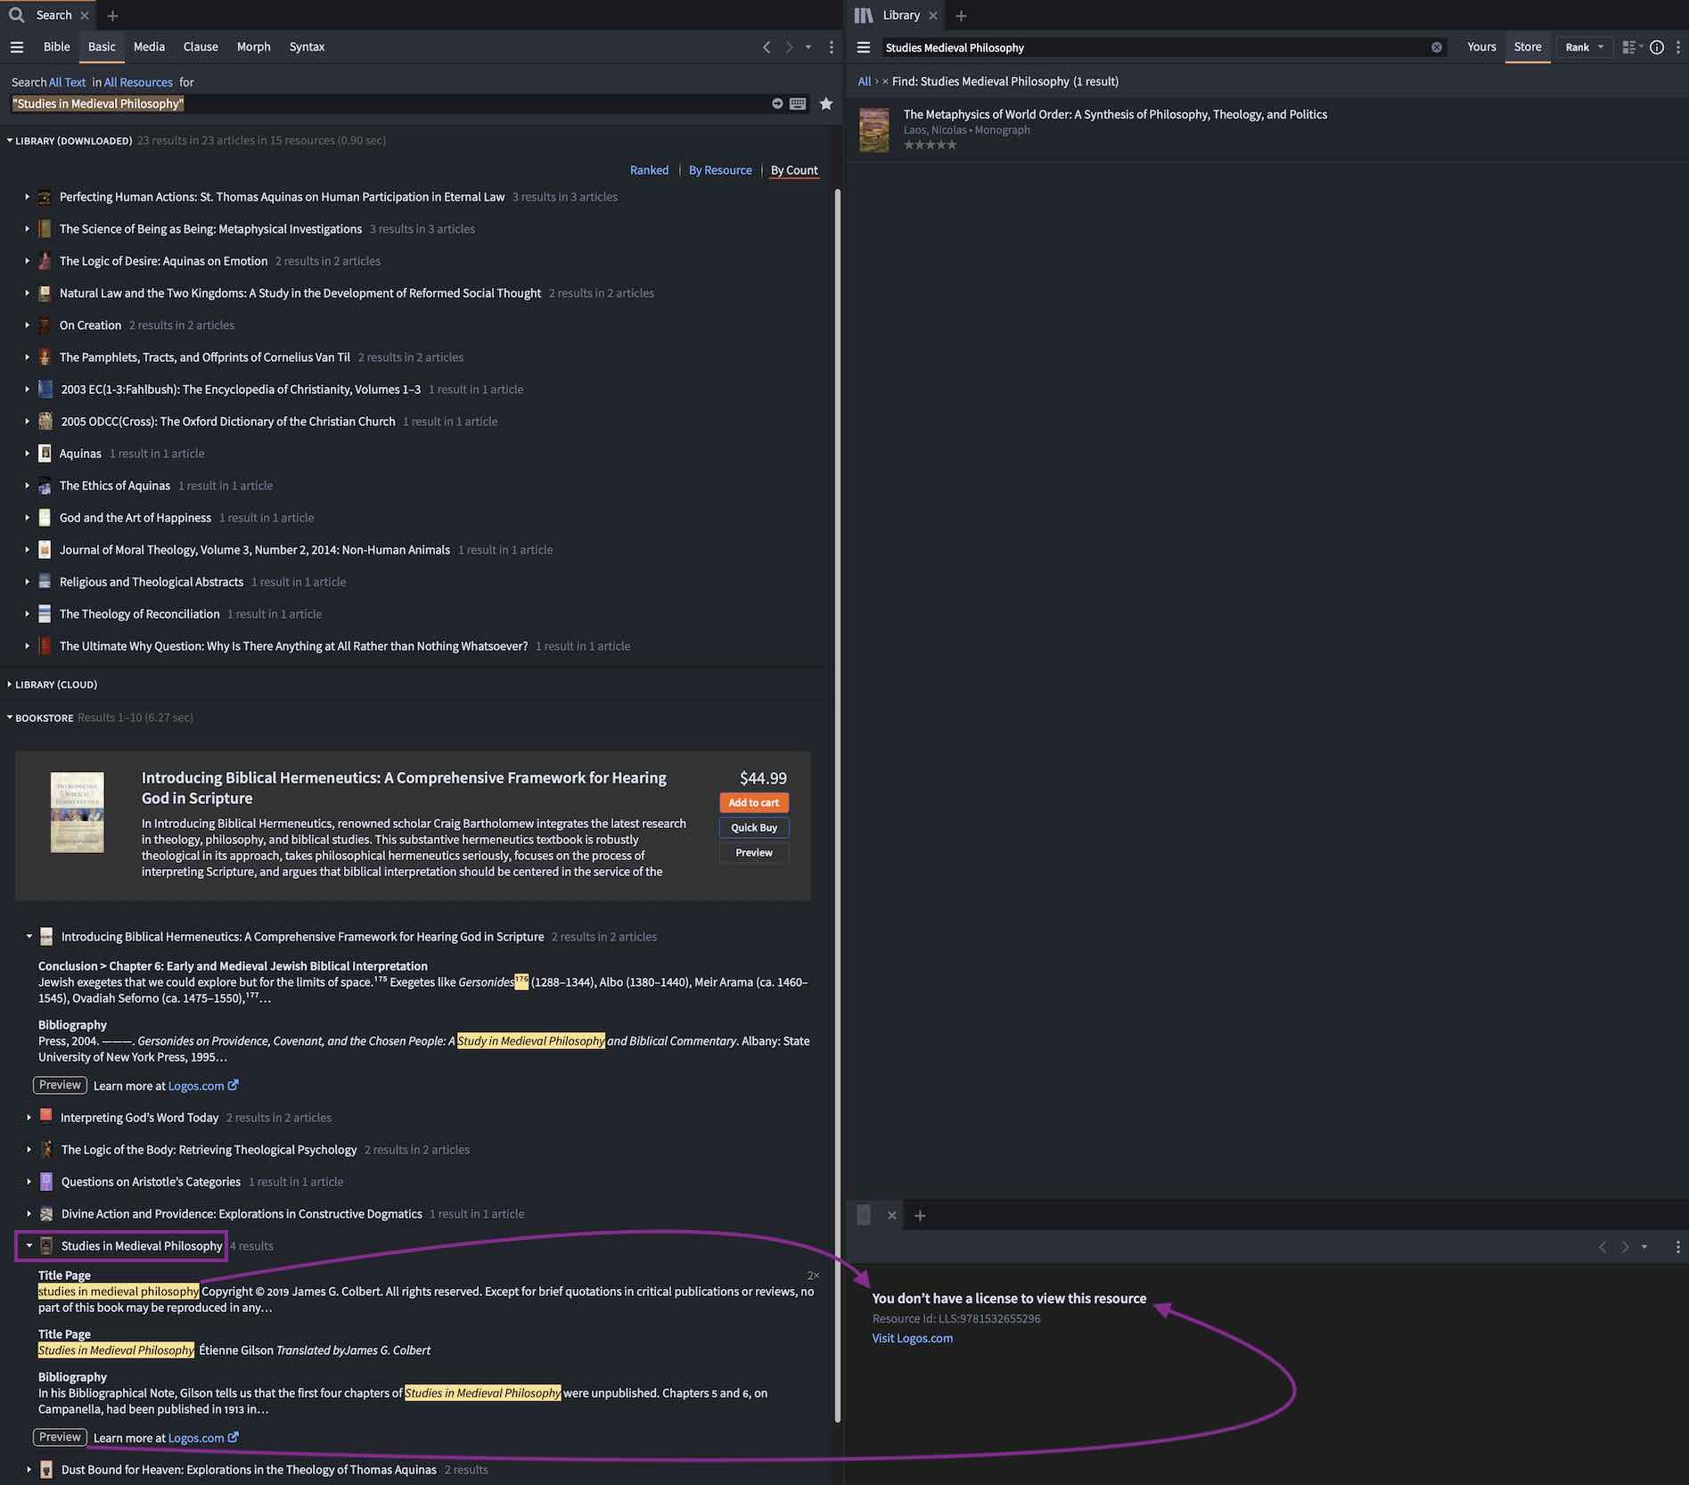Expand Questions on Aristotle's Categories results
Screen dimensions: 1689x1485
click(x=29, y=1182)
